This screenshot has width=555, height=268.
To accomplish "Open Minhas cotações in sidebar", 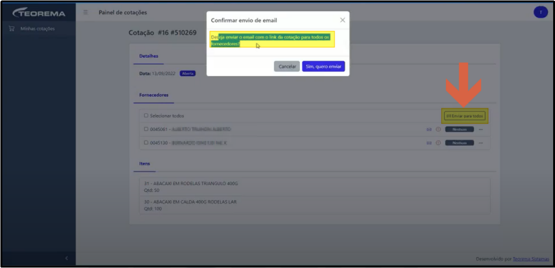I will 37,28.
